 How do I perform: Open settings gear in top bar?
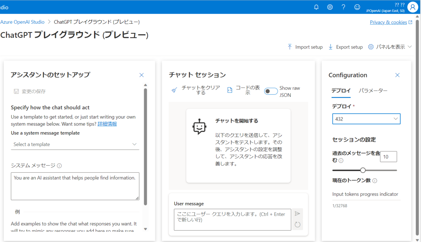(x=330, y=7)
